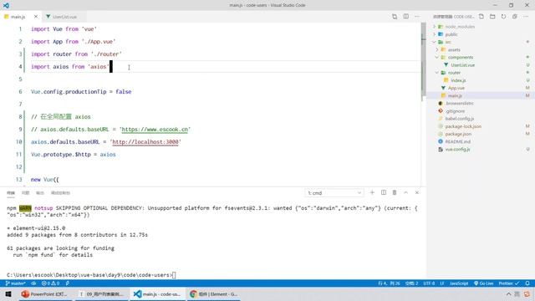
Task: Open the 09 document taskbar item
Action: click(x=102, y=294)
